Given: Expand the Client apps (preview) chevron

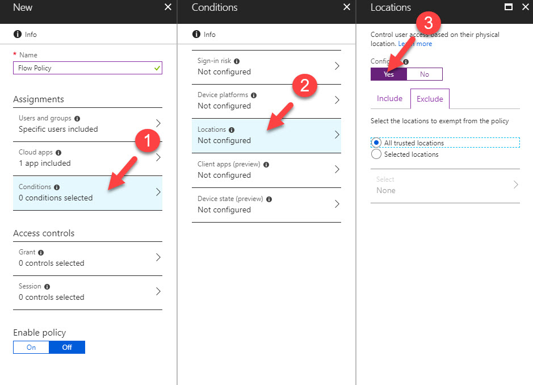Looking at the screenshot, I should [337, 169].
